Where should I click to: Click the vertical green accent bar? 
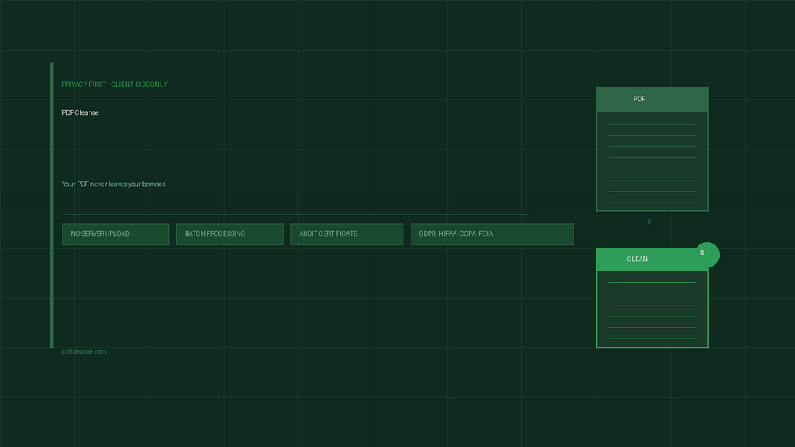[51, 205]
